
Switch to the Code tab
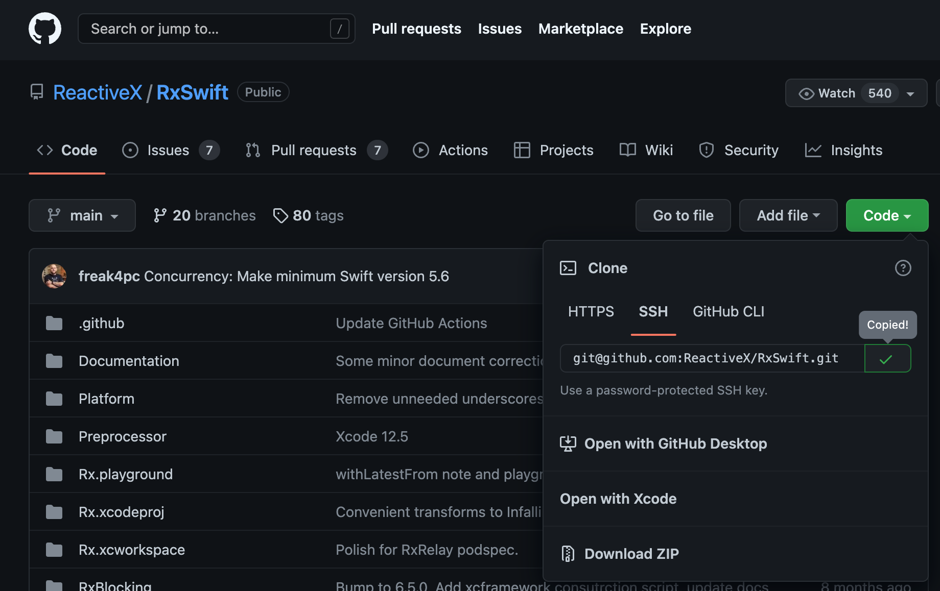[x=67, y=150]
